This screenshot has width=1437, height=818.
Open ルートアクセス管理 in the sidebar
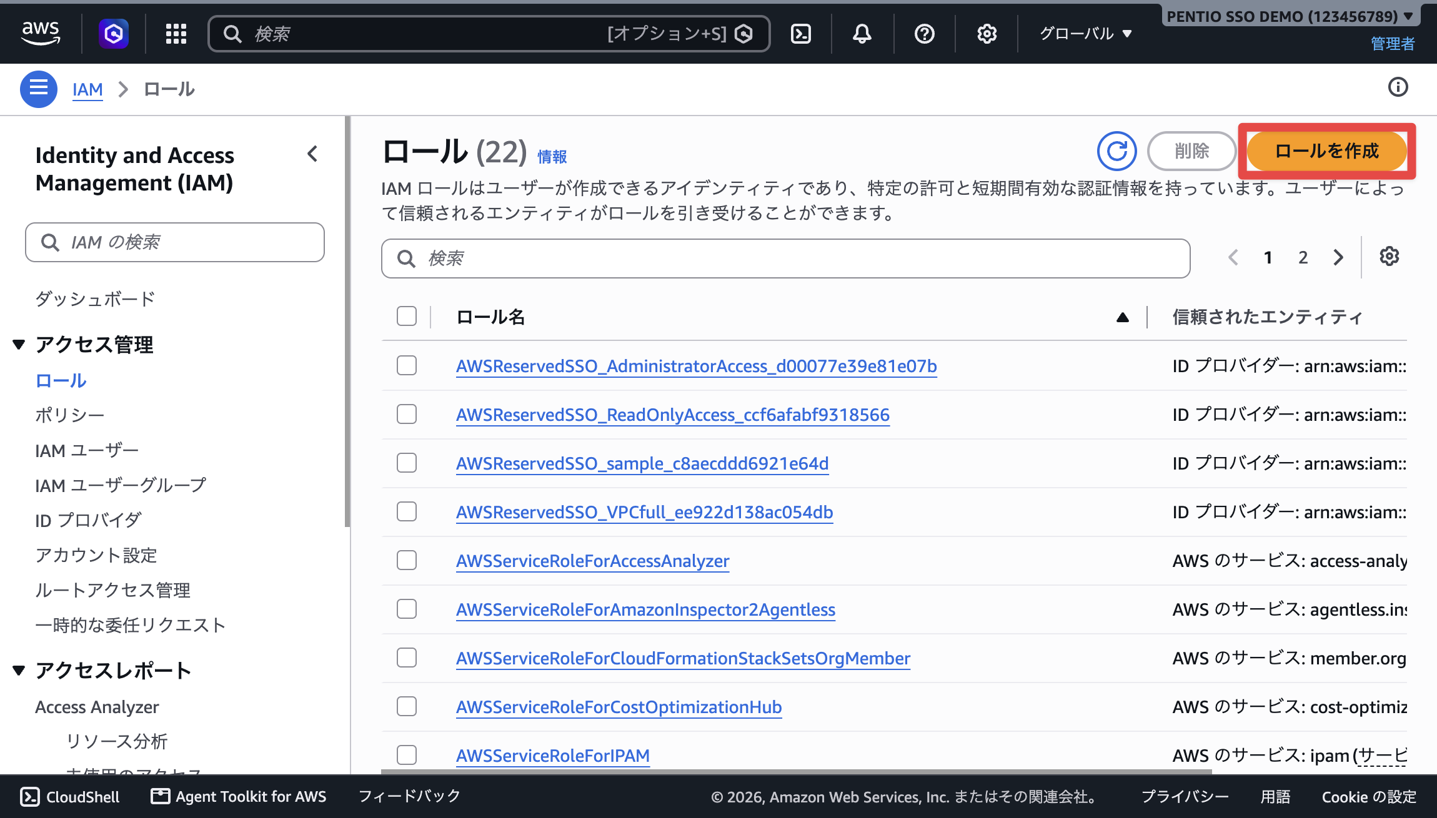point(112,590)
